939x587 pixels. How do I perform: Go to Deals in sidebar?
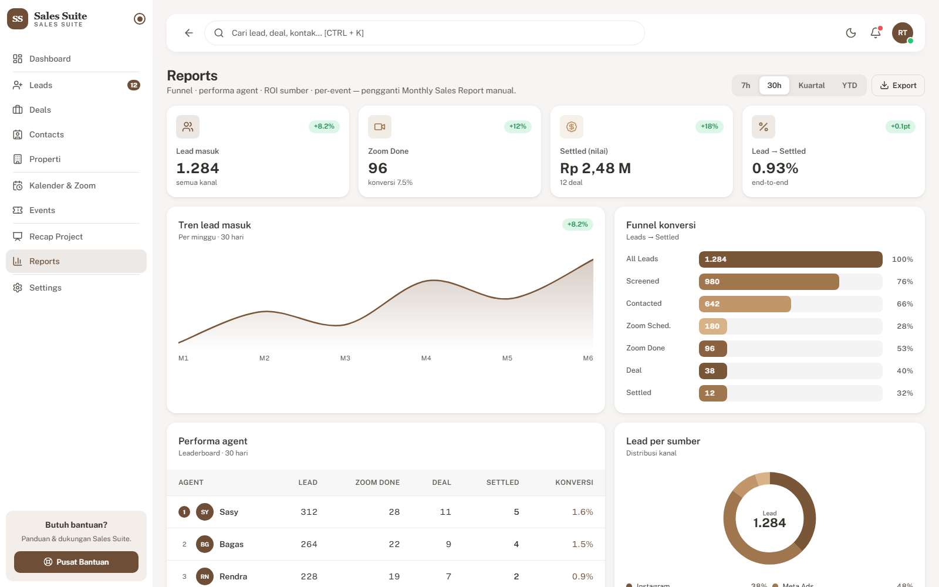pyautogui.click(x=76, y=110)
